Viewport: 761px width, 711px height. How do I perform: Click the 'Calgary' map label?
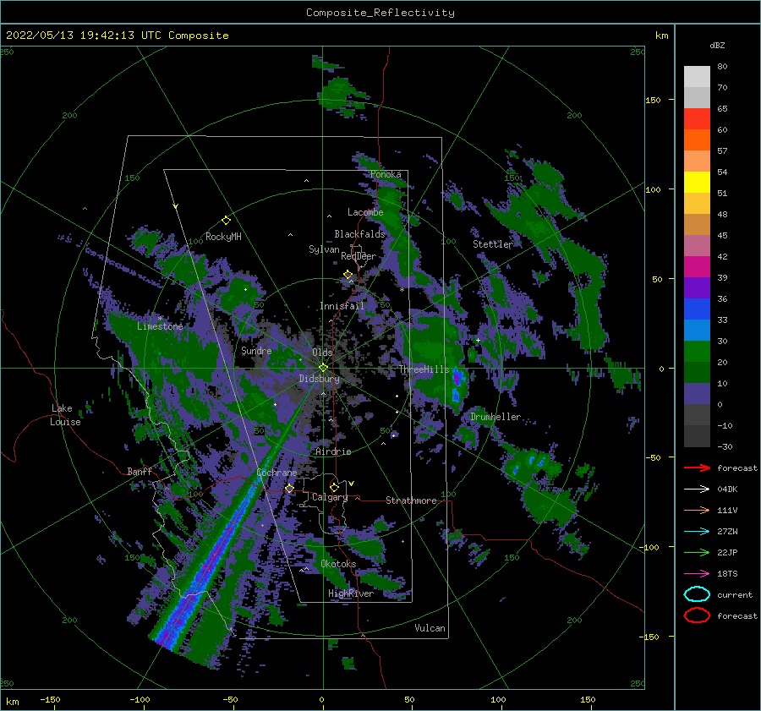click(330, 497)
